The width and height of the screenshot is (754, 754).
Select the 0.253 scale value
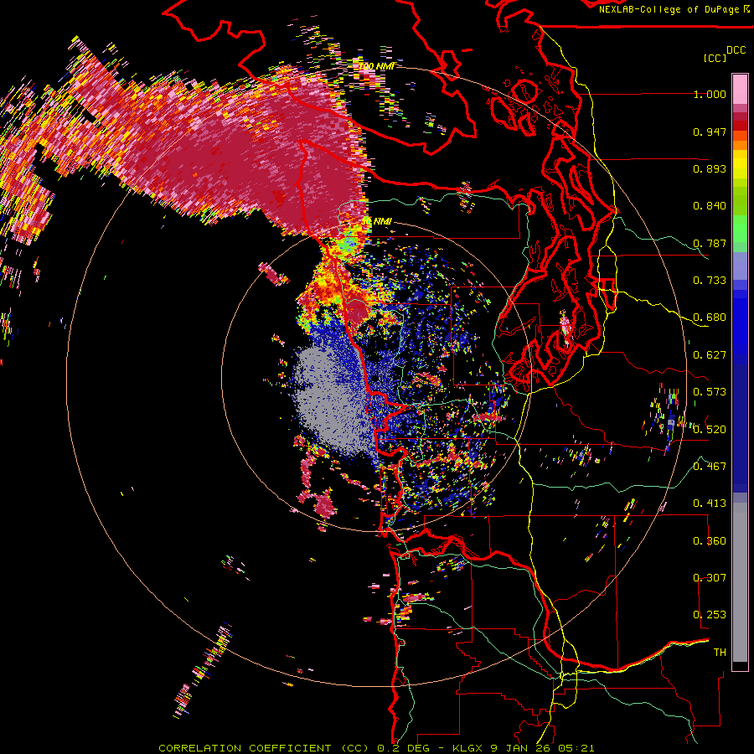pos(710,615)
